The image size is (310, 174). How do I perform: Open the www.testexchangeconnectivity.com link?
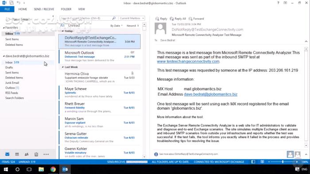click(188, 61)
